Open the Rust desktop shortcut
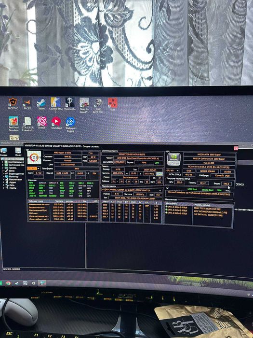This screenshot has width=253, height=338. [112, 104]
